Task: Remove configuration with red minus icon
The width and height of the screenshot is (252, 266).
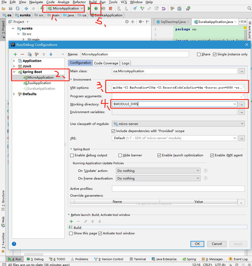Action: [22, 54]
